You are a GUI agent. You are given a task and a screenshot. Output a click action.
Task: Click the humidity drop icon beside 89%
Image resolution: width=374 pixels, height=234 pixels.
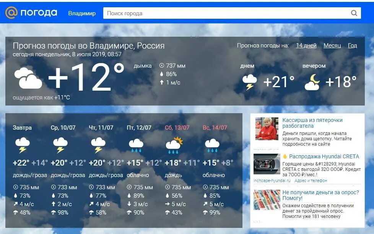[129, 196]
